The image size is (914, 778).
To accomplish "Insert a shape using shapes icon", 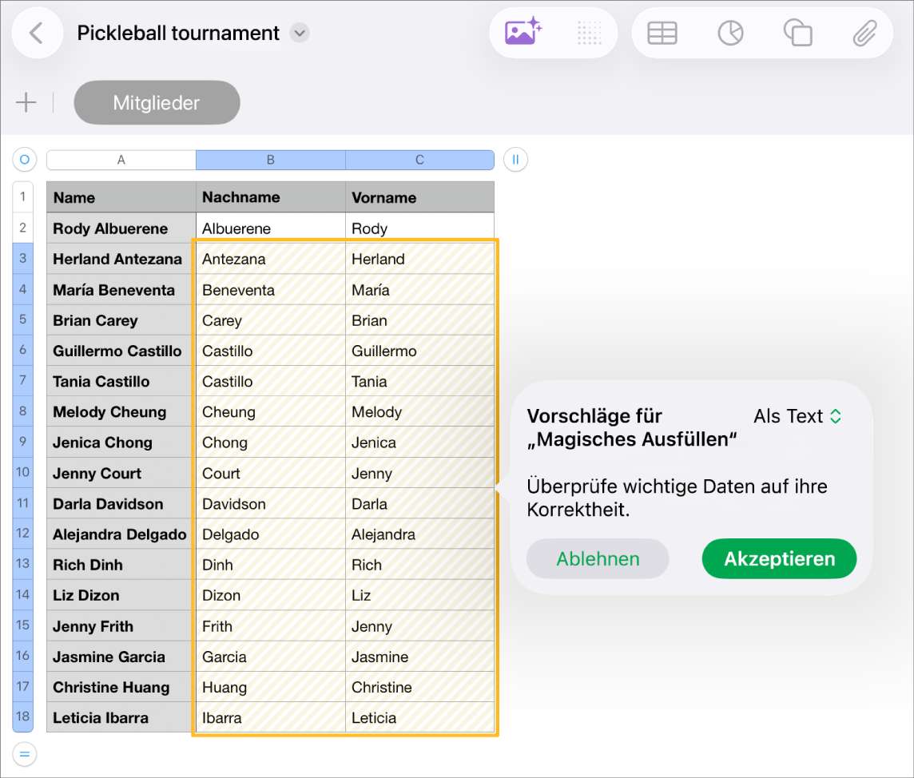I will pos(798,34).
